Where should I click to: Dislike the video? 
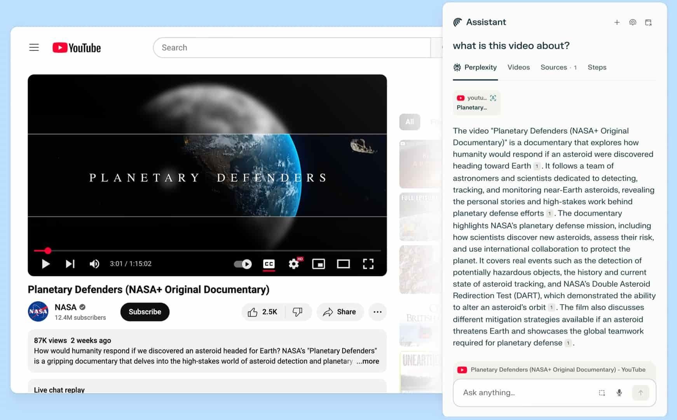point(298,312)
